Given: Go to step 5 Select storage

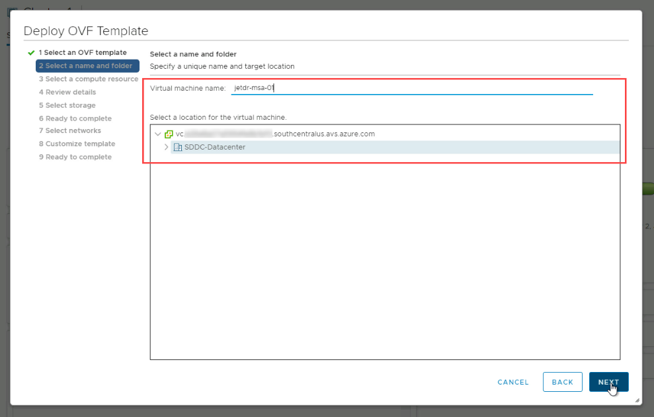Looking at the screenshot, I should click(x=67, y=105).
